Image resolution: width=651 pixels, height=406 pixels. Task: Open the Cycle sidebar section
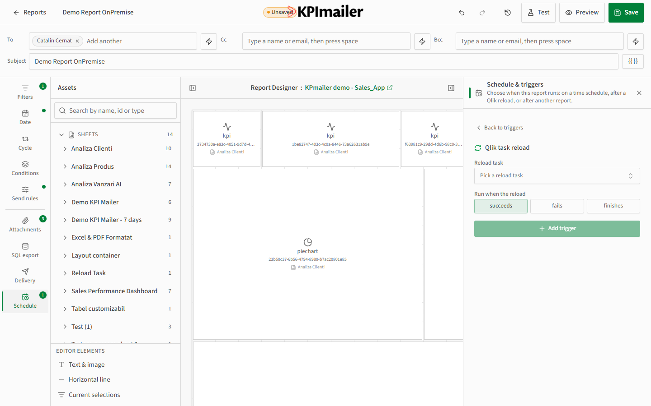(25, 143)
